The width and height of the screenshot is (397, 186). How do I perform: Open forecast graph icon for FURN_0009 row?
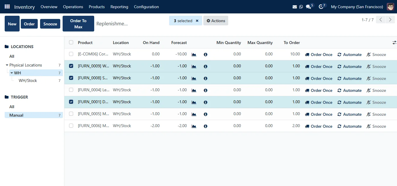click(194, 66)
